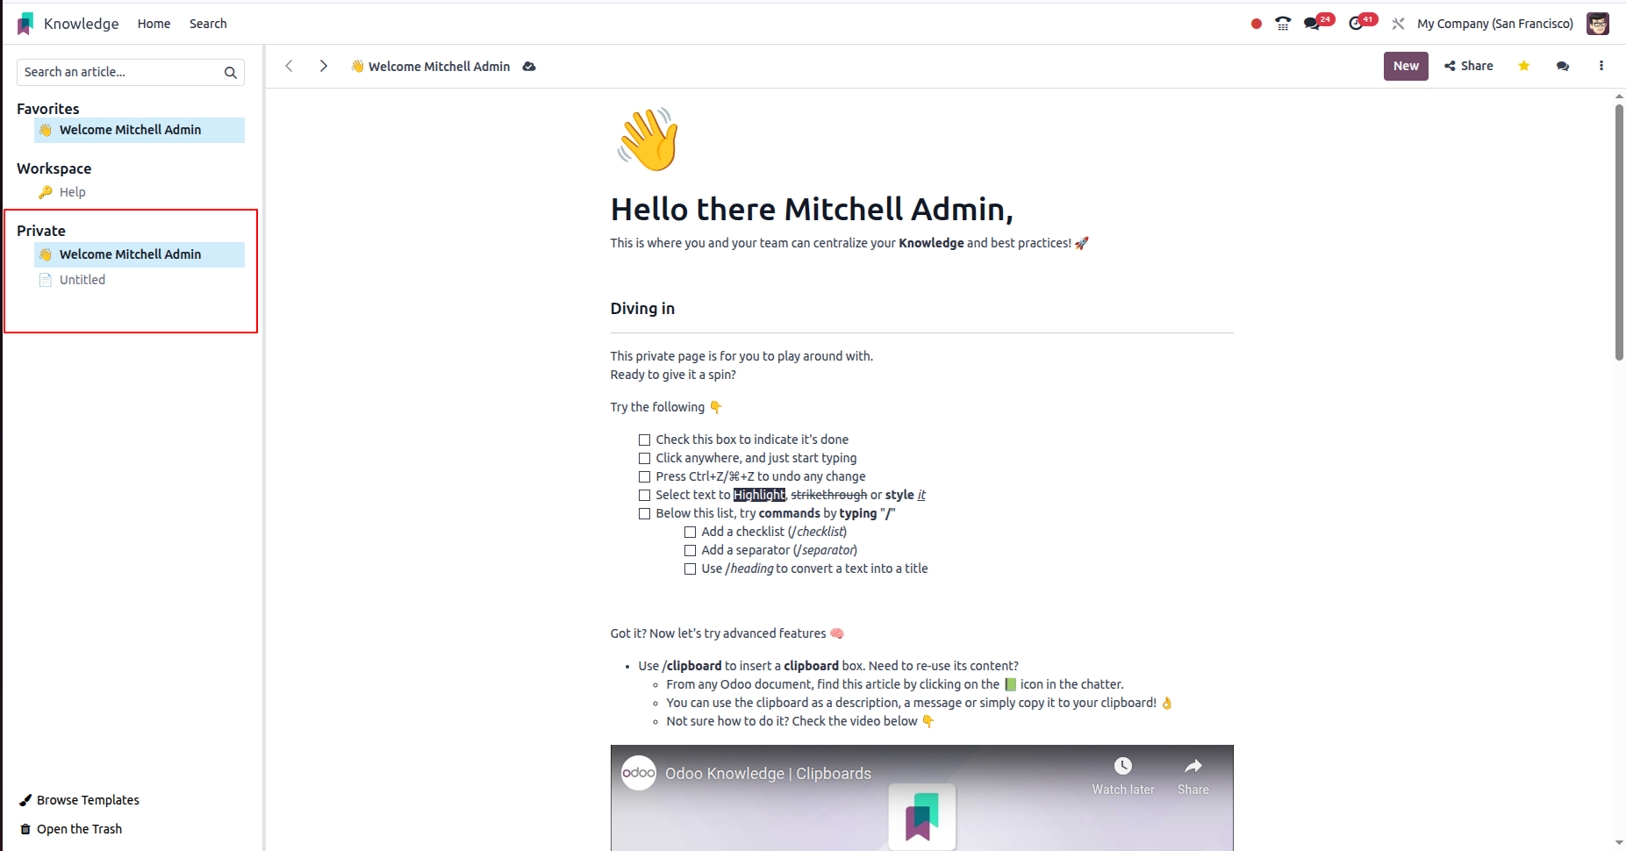Image resolution: width=1626 pixels, height=851 pixels.
Task: Check the 'Add a checklist' checkbox
Action: pos(690,532)
